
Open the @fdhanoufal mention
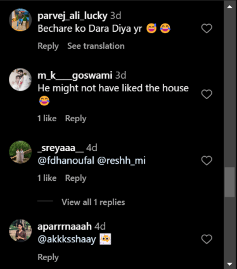coord(66,161)
